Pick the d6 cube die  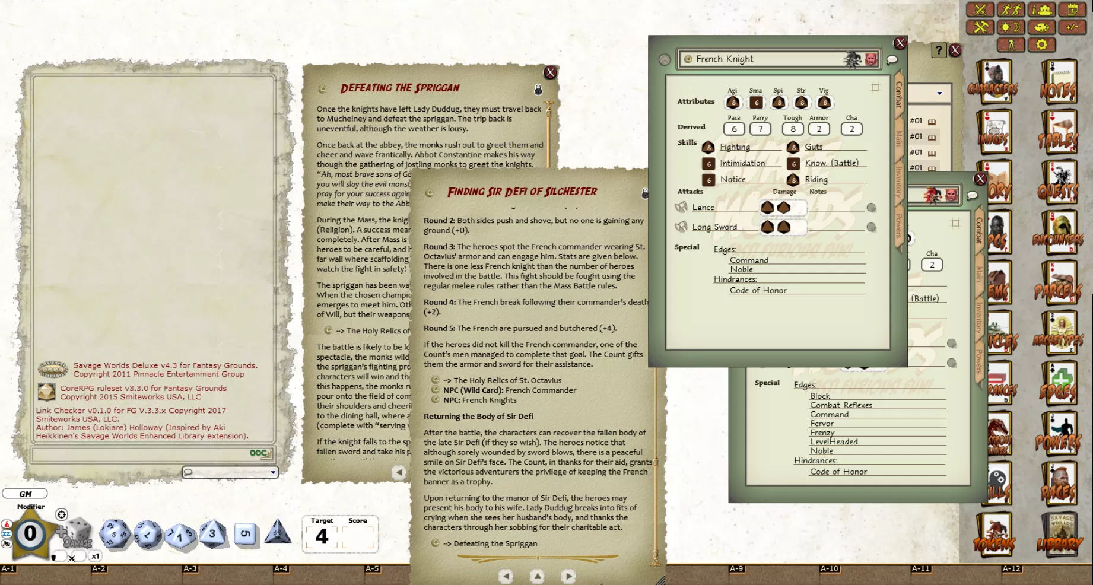245,533
